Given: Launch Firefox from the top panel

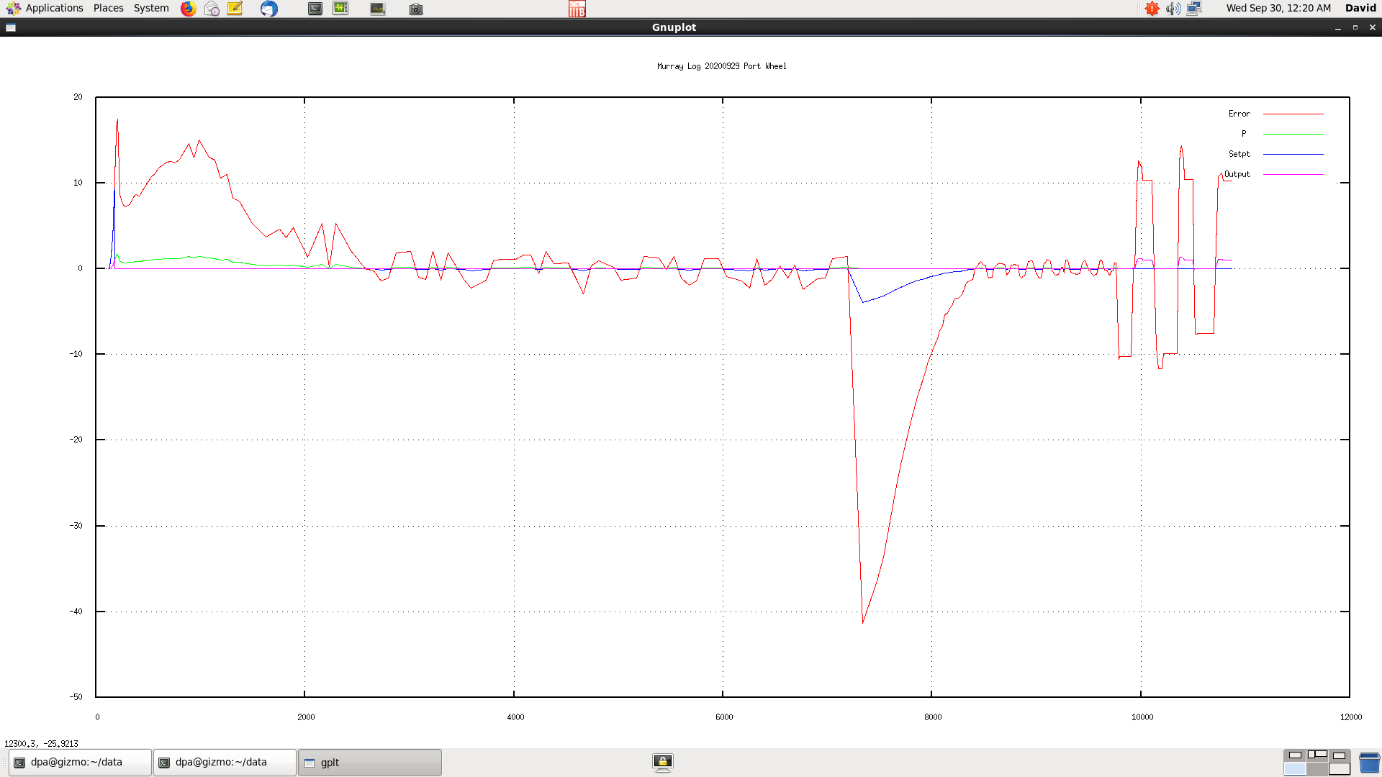Looking at the screenshot, I should click(188, 9).
